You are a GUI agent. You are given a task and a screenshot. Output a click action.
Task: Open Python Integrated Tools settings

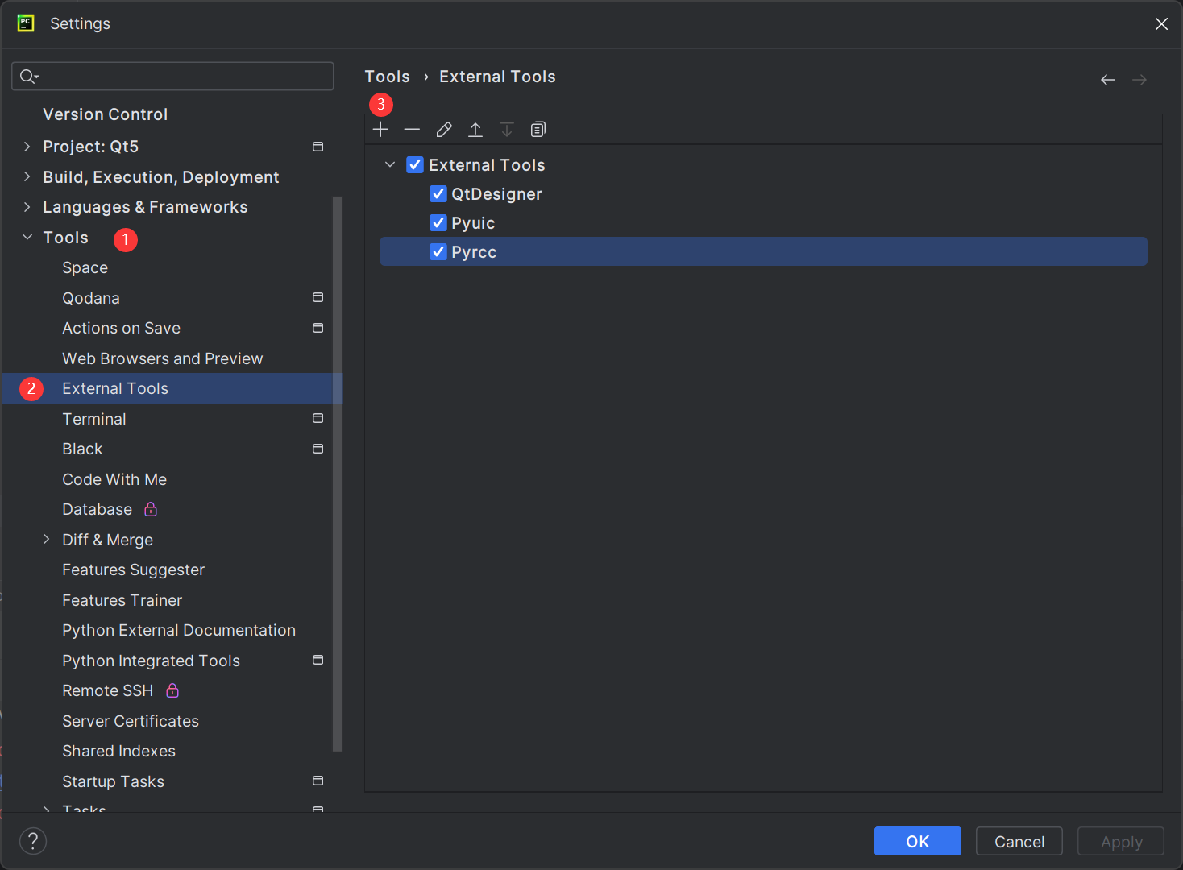coord(151,661)
